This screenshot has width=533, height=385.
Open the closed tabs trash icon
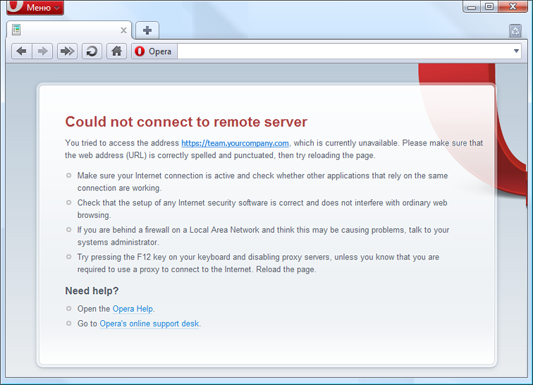tap(515, 31)
